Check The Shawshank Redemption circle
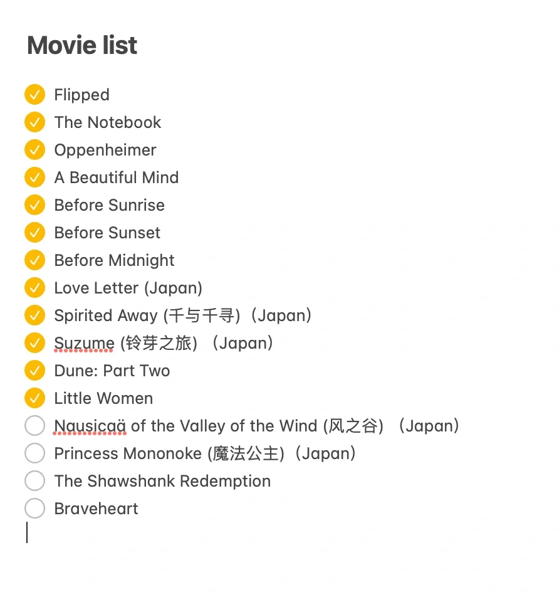Screen dimensions: 559x592 34,480
